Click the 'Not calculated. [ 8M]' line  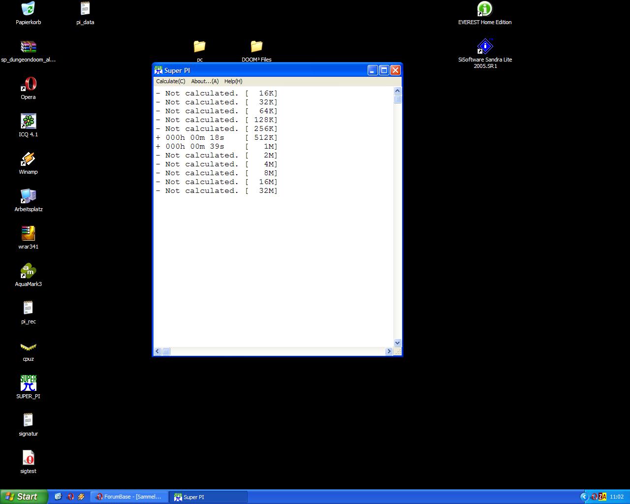coord(217,173)
